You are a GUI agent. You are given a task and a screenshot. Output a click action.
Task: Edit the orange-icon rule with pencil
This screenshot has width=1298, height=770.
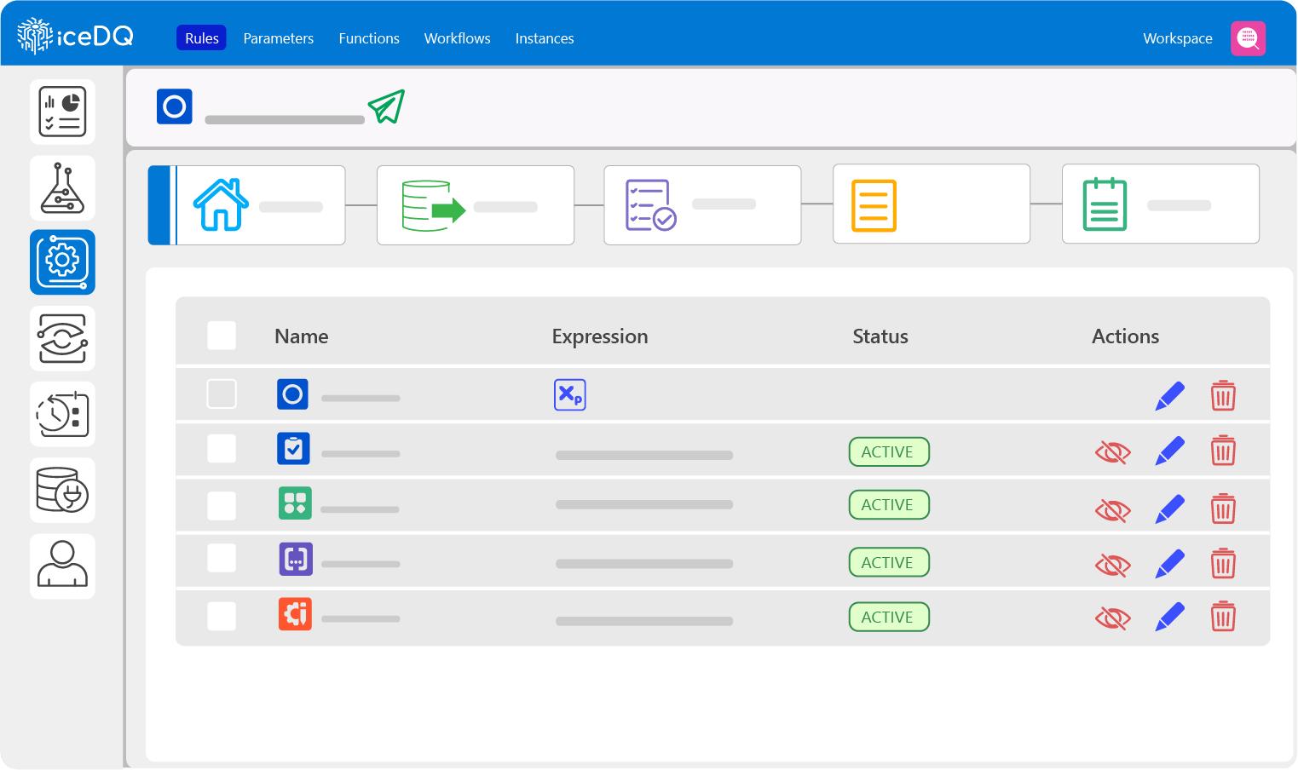click(1169, 617)
